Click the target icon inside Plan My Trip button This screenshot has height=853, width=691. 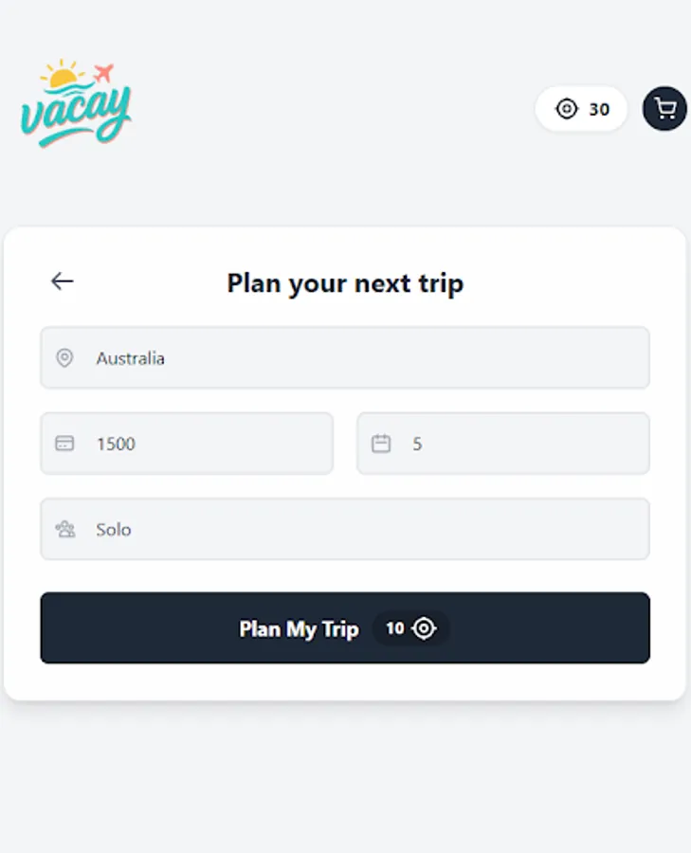425,628
